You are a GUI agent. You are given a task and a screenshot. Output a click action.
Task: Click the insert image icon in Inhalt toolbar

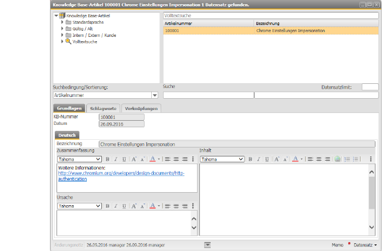coord(337,159)
